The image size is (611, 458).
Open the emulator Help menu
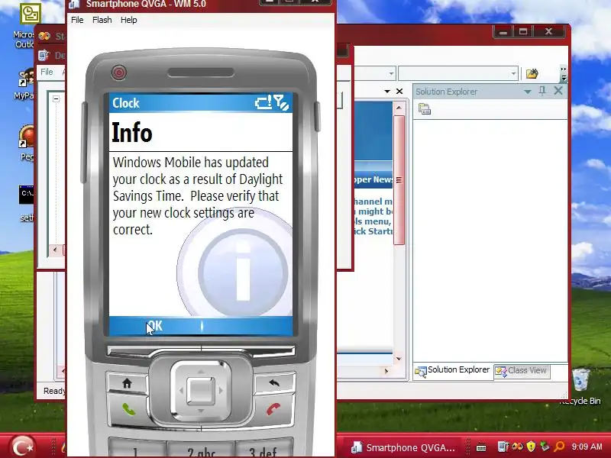pyautogui.click(x=128, y=20)
